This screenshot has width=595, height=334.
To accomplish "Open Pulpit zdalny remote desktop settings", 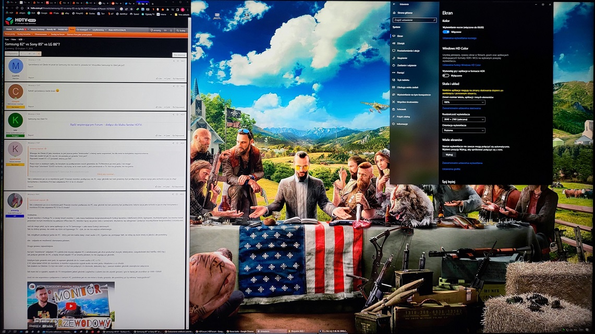I will (401, 116).
